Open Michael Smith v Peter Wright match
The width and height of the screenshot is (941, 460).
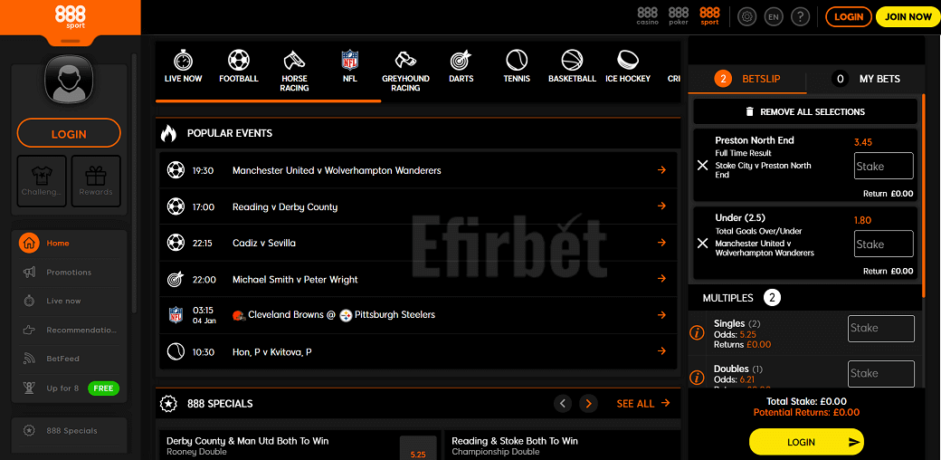(418, 279)
